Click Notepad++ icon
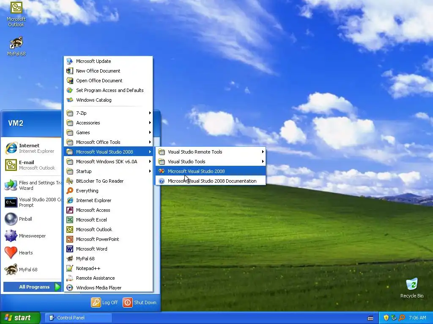Viewport: 433px width, 324px height. click(x=70, y=268)
